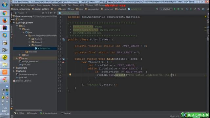This screenshot has height=118, width=210.
Task: Expand the chapter2 package
Action: tap(29, 42)
